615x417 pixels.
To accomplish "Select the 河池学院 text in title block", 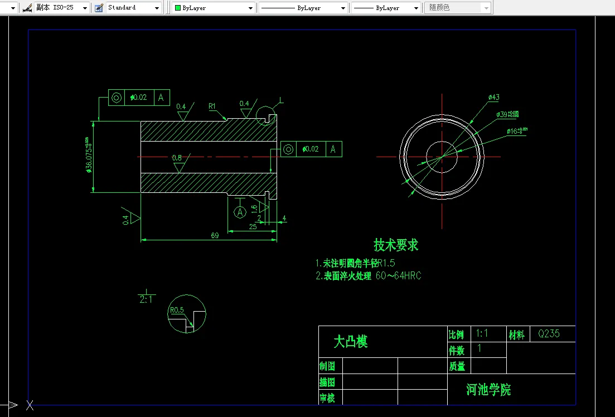I will (488, 390).
